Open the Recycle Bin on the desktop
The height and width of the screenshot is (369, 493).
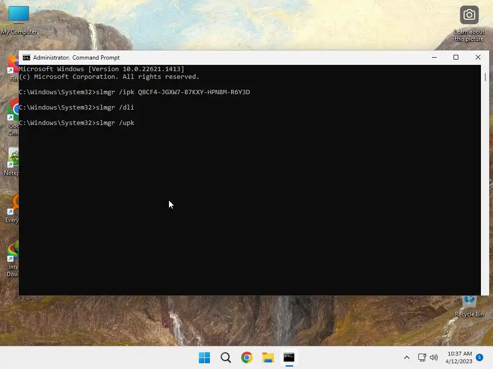[x=469, y=307]
